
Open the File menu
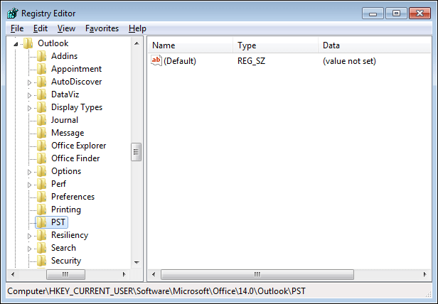coord(17,28)
